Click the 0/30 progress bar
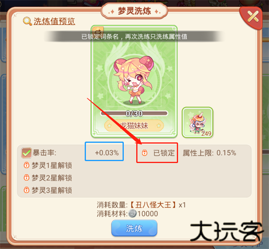This screenshot has height=249, width=269. point(134,114)
